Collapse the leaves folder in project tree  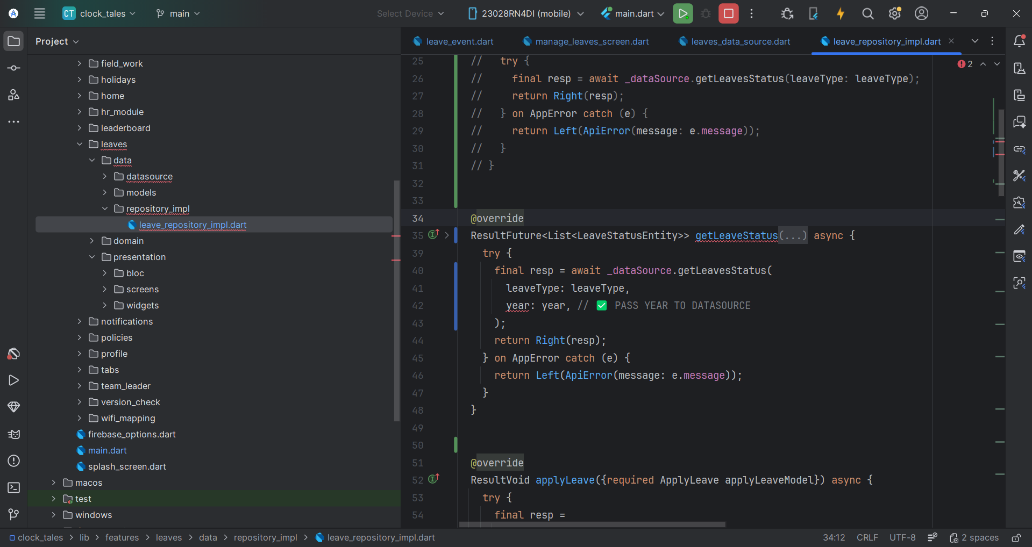pos(80,144)
